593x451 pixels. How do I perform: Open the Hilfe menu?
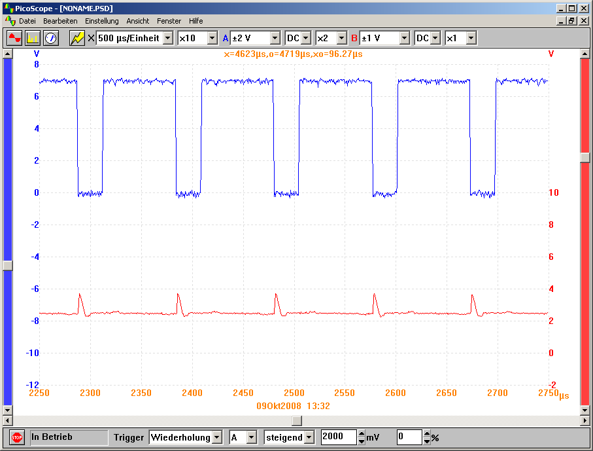[196, 21]
